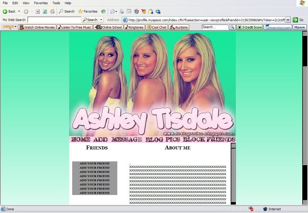
Task: Click the Edit page icon
Action: click(x=129, y=11)
